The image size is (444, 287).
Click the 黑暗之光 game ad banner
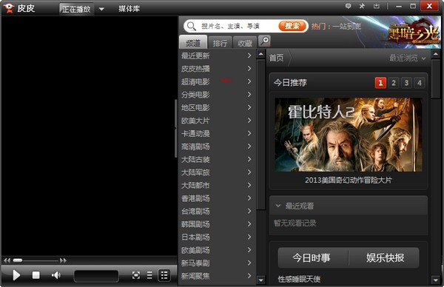coord(414,33)
